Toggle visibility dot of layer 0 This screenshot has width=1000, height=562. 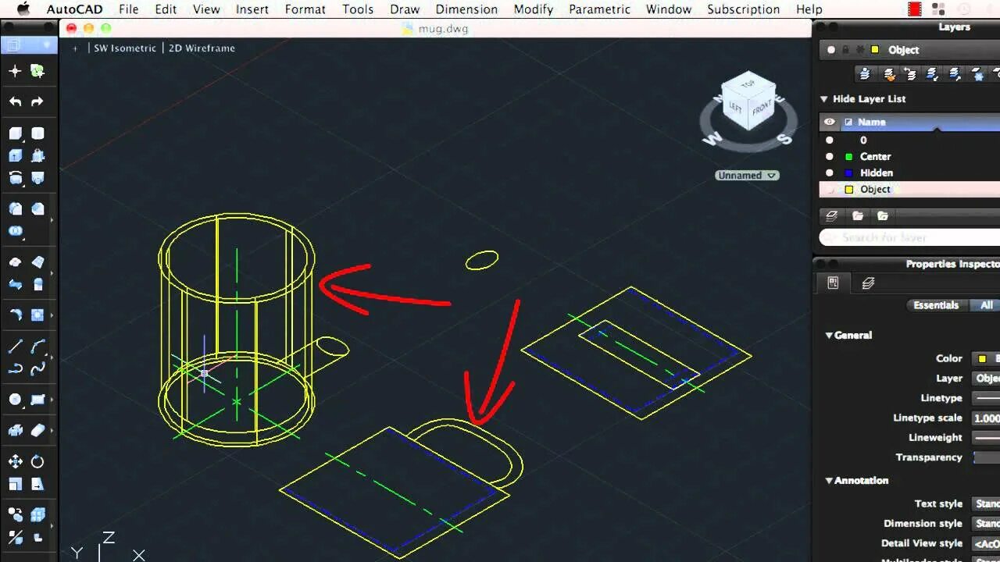click(830, 140)
